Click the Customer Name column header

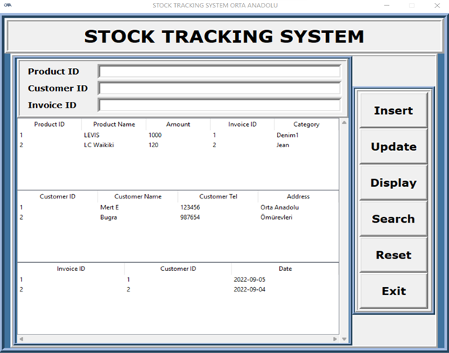(x=138, y=196)
